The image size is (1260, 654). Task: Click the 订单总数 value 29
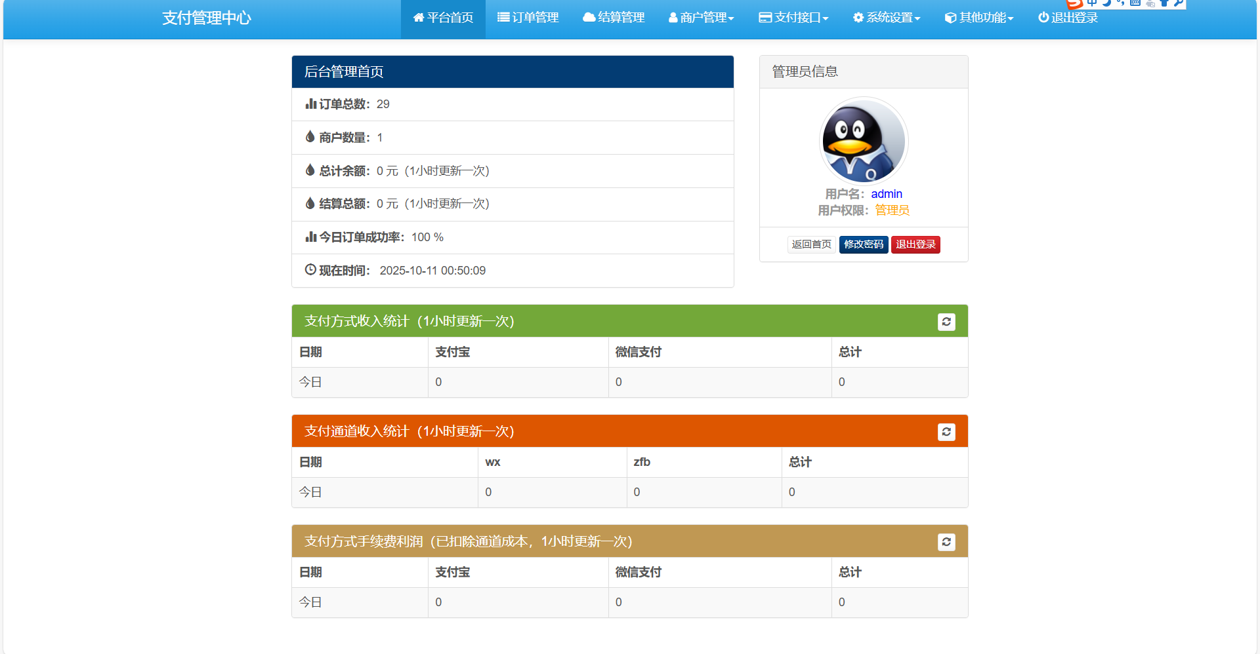pyautogui.click(x=383, y=104)
